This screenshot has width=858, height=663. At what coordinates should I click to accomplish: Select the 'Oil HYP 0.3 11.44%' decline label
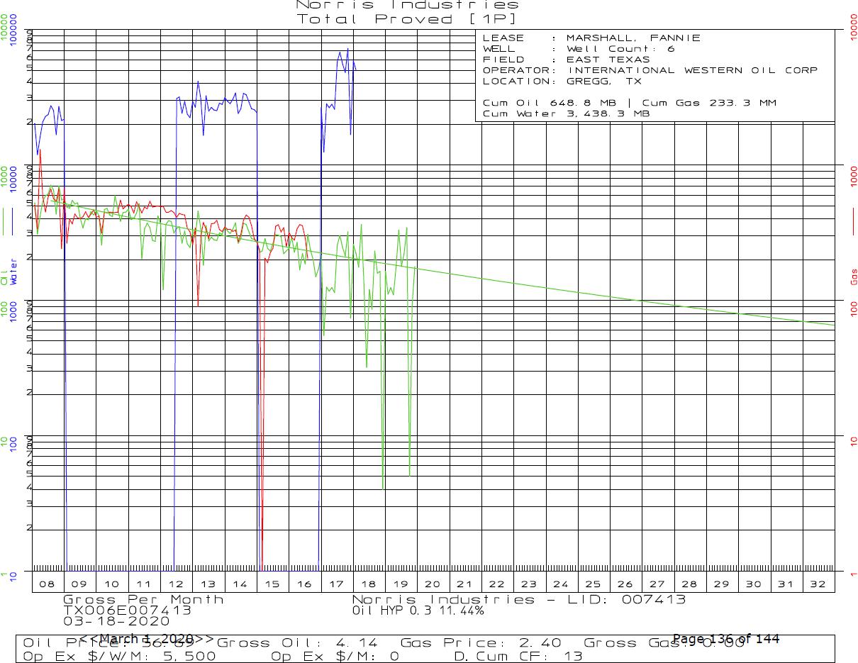(x=418, y=610)
